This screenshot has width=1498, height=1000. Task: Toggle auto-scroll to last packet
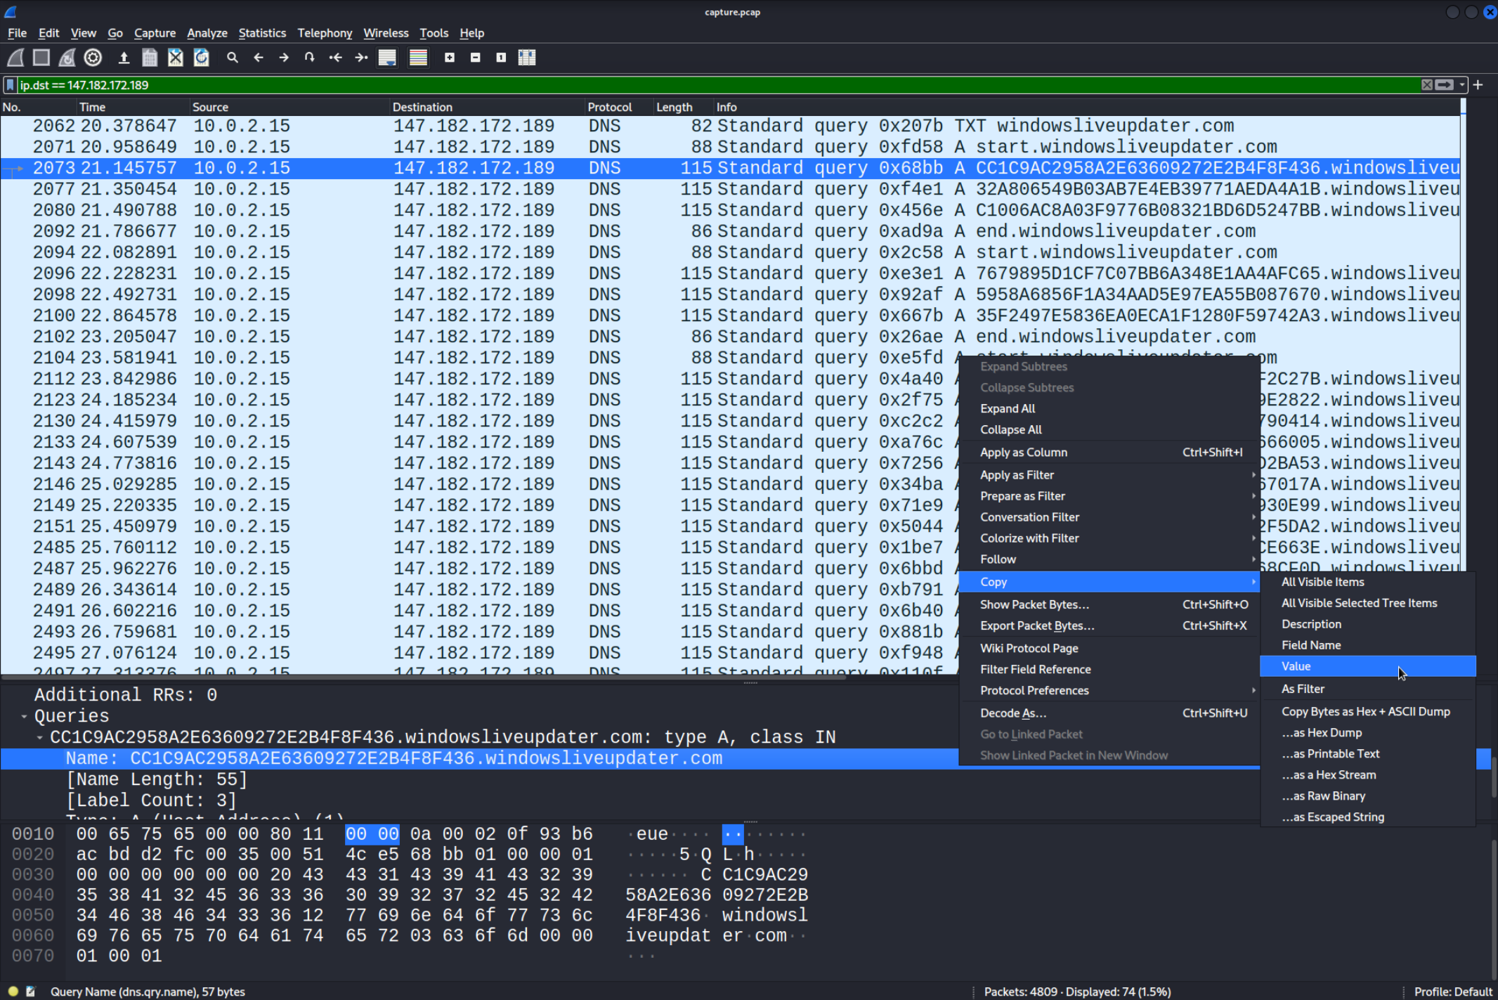[x=387, y=58]
